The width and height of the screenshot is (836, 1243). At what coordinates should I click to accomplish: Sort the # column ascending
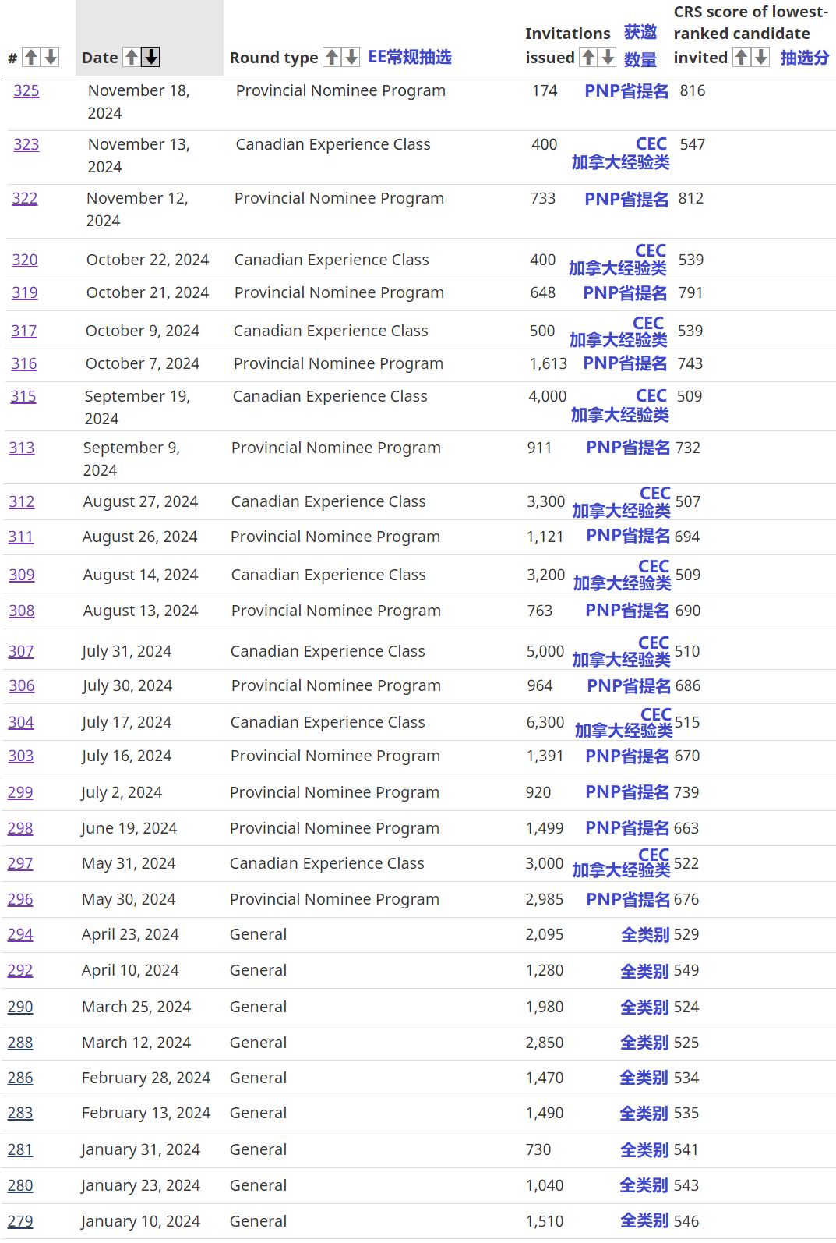[x=31, y=57]
